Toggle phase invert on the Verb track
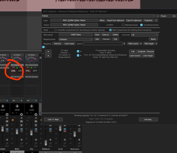The image size is (177, 153). click(65, 140)
